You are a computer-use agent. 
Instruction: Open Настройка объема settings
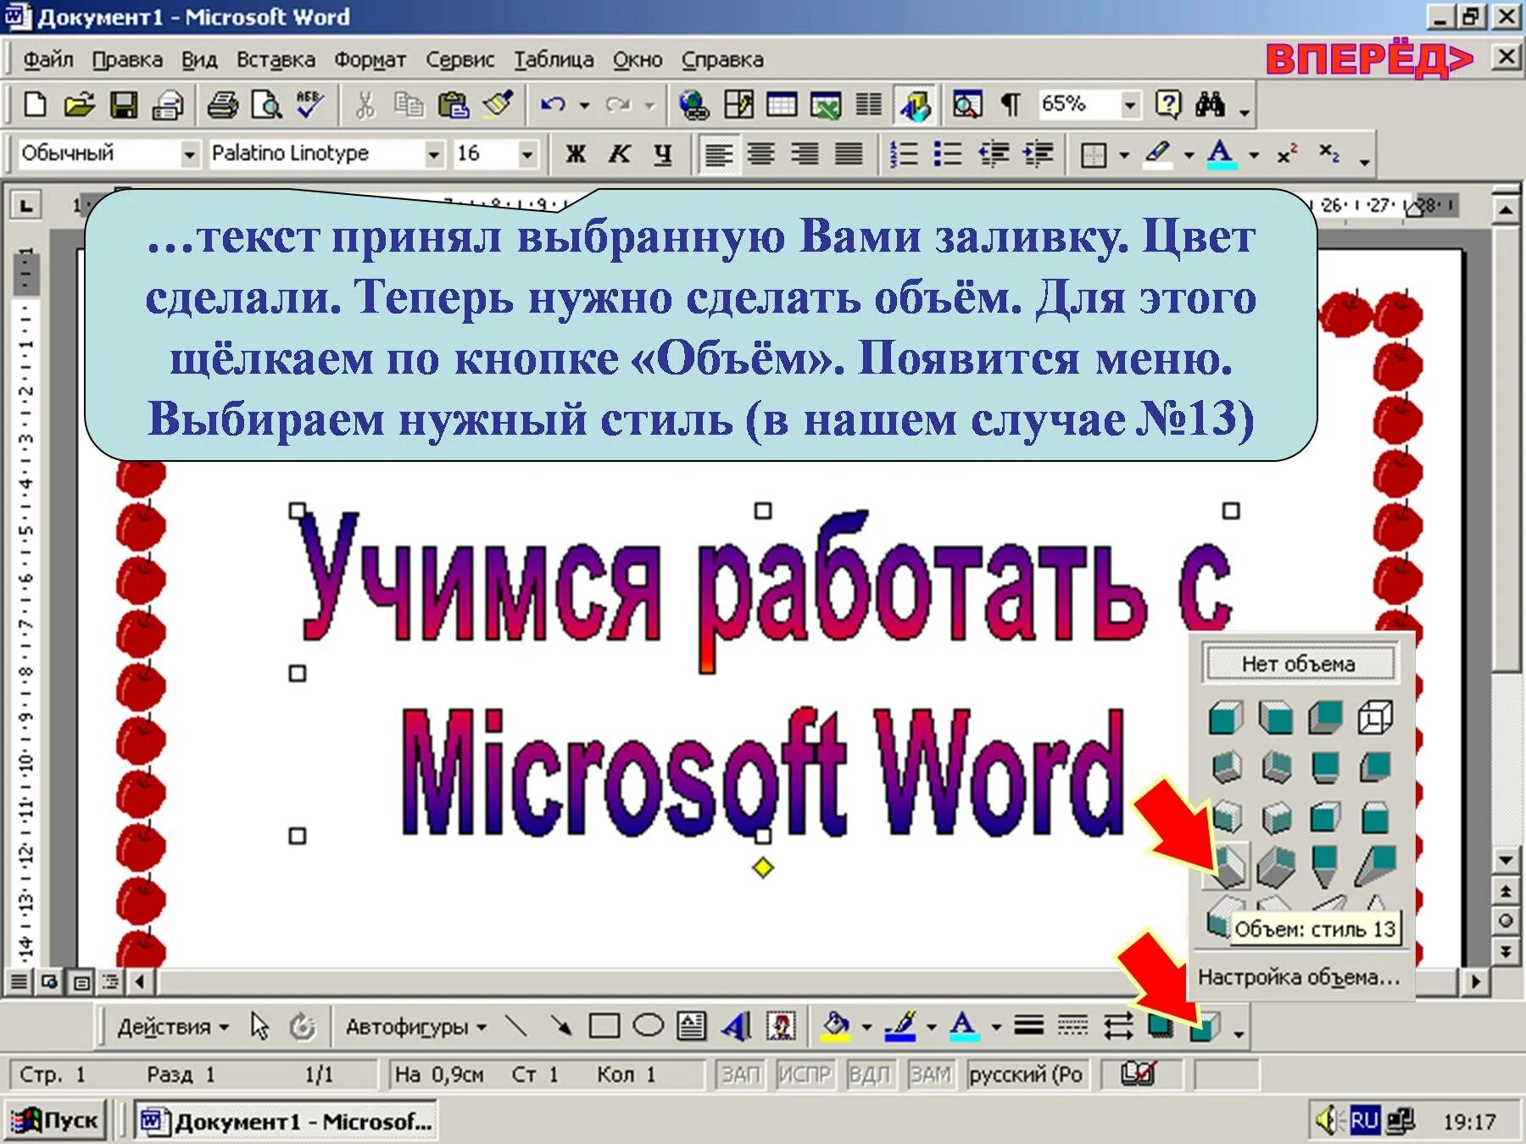tap(1299, 978)
